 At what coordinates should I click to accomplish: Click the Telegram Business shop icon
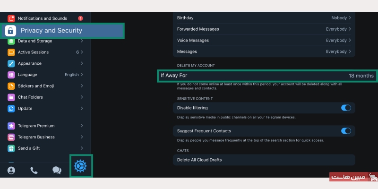tap(11, 137)
